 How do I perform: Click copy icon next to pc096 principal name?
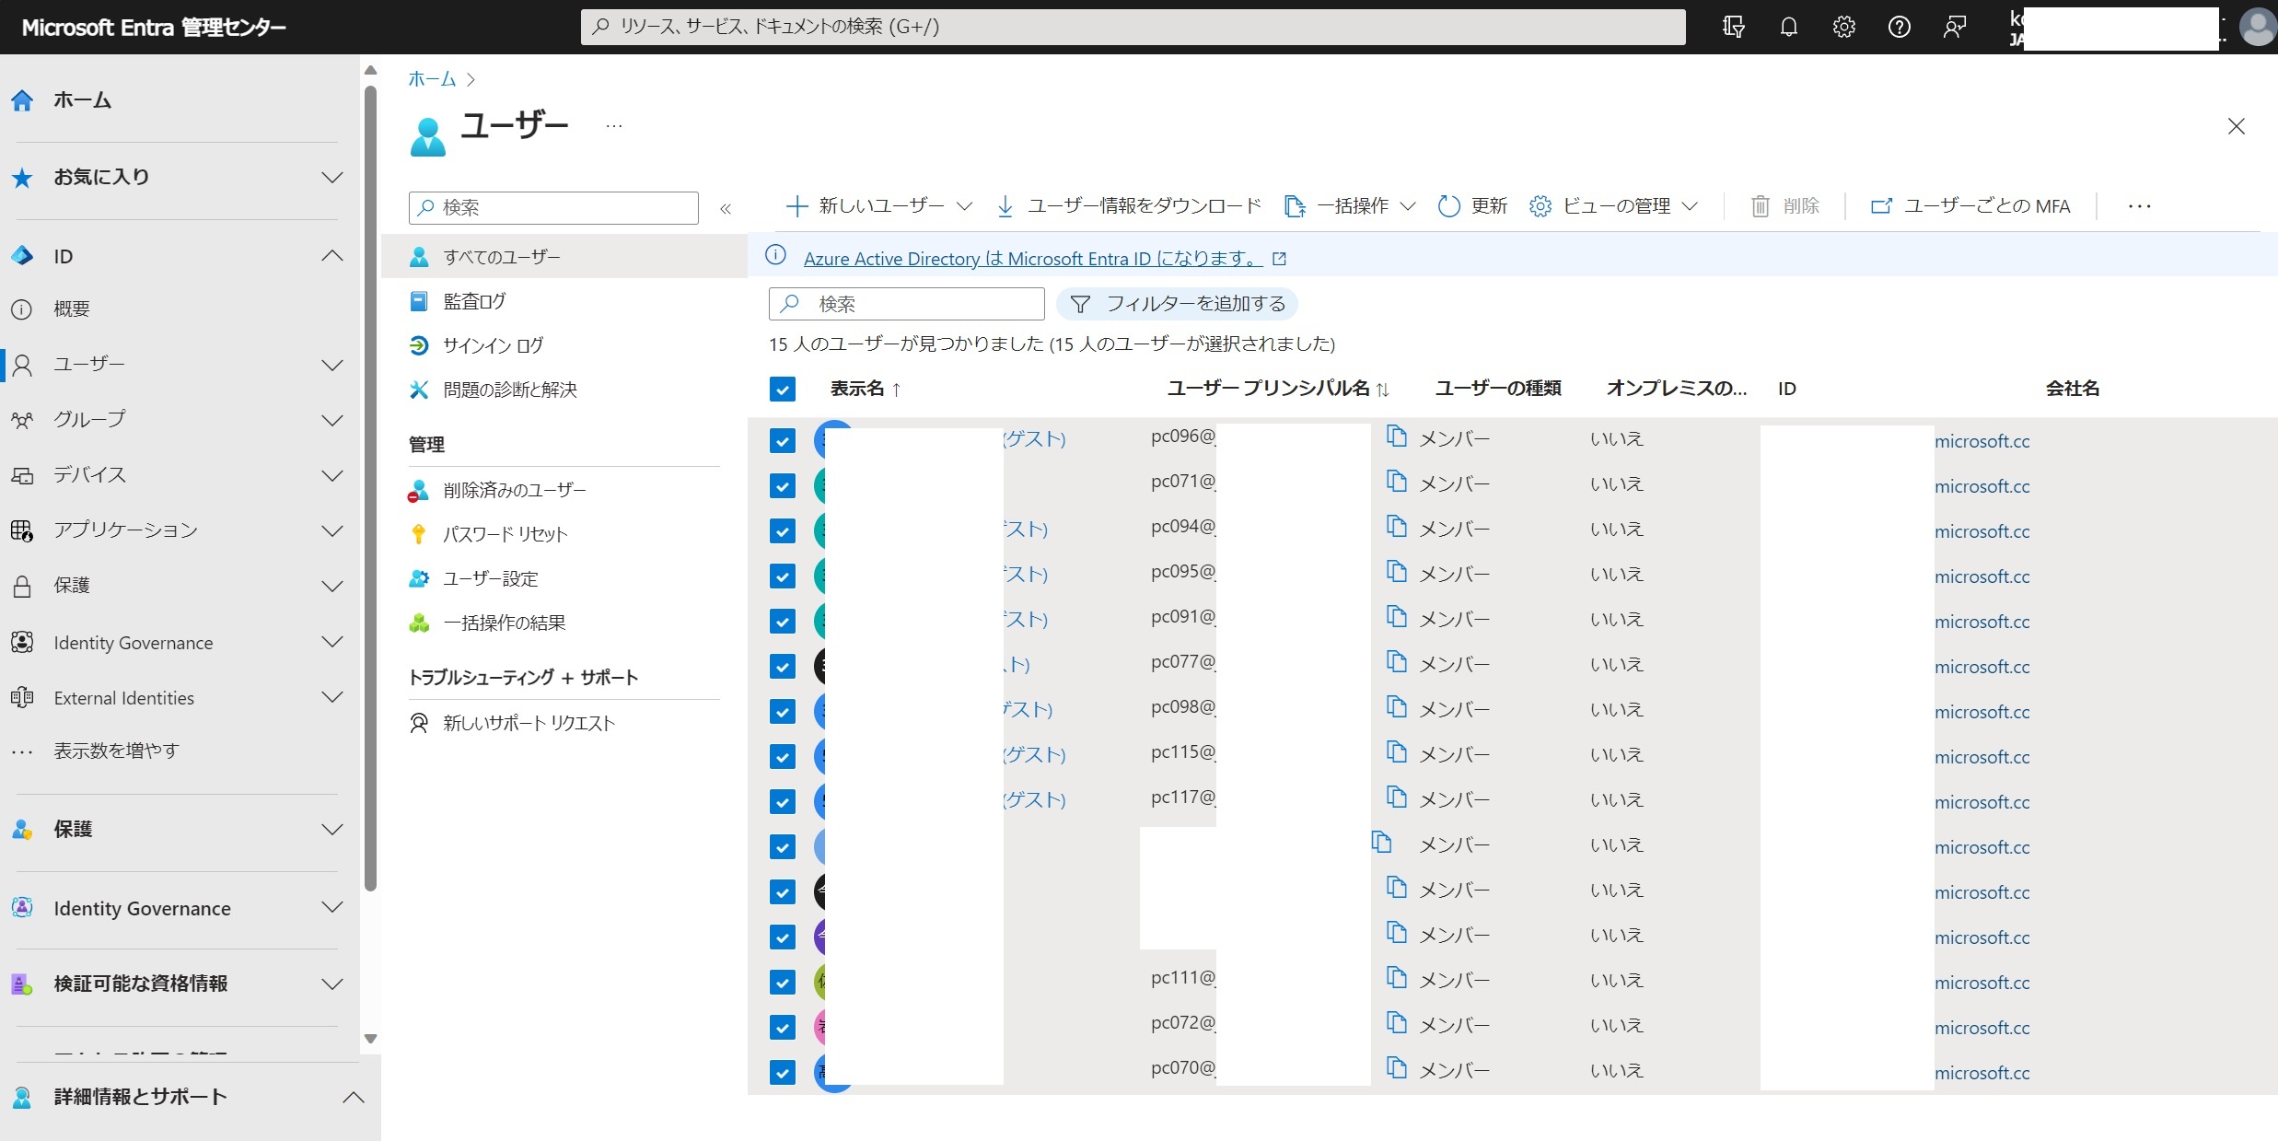click(x=1397, y=437)
